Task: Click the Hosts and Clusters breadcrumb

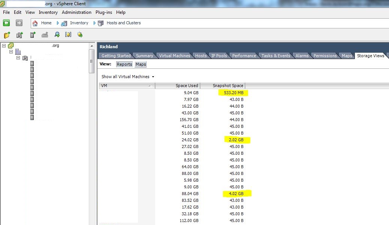Action: [x=123, y=23]
